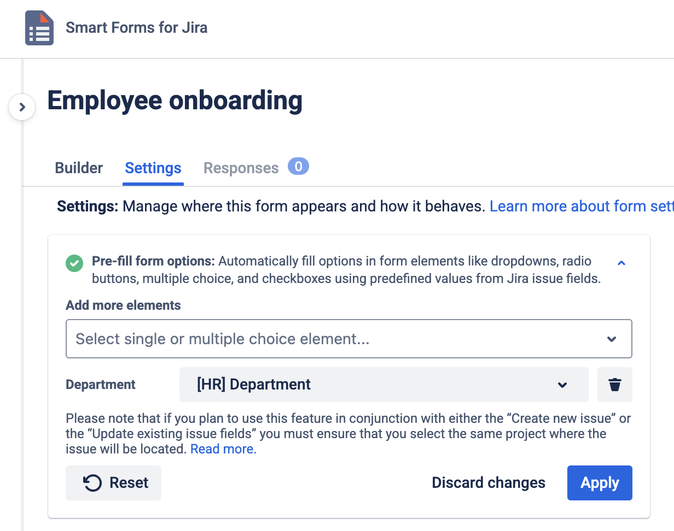The image size is (674, 531).
Task: Delete the Department mapping with the trash icon
Action: [615, 385]
